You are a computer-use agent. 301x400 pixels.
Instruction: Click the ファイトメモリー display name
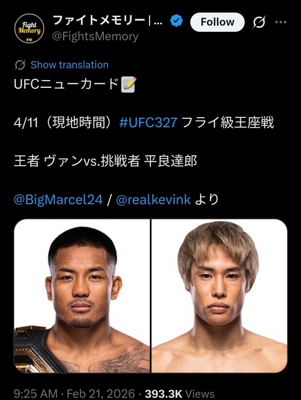107,21
